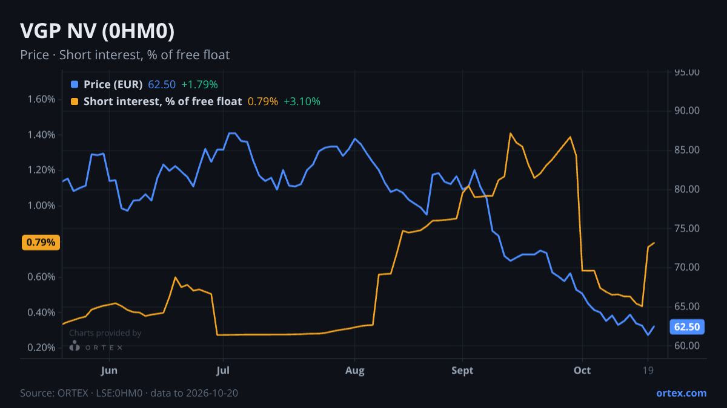Click the Jun label on the time axis

[x=109, y=371]
